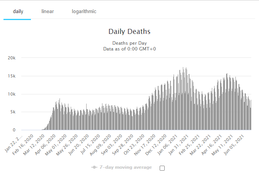Click the 7-day moving average legend marker icon
Screen dimensions: 259x178
(94, 168)
